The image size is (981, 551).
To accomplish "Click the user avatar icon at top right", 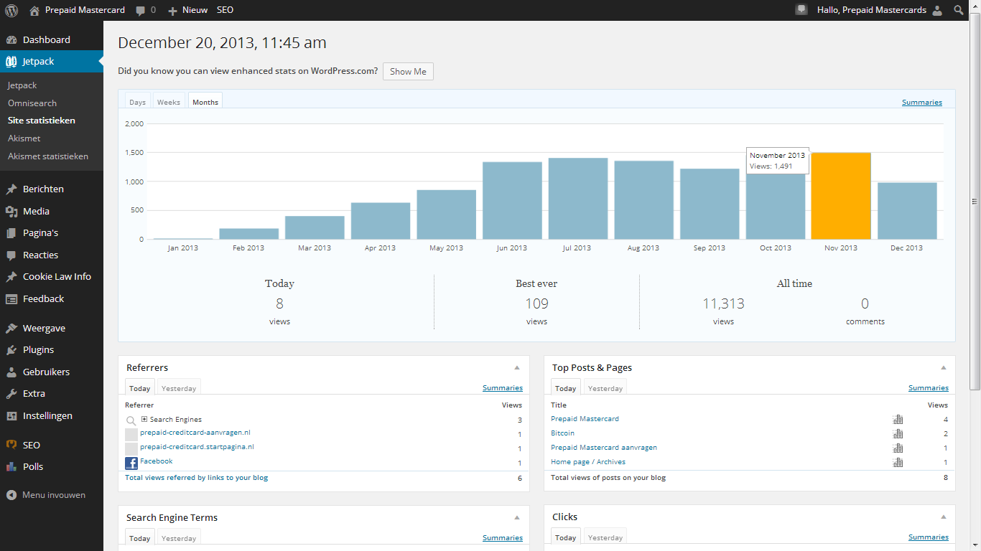I will coord(936,11).
